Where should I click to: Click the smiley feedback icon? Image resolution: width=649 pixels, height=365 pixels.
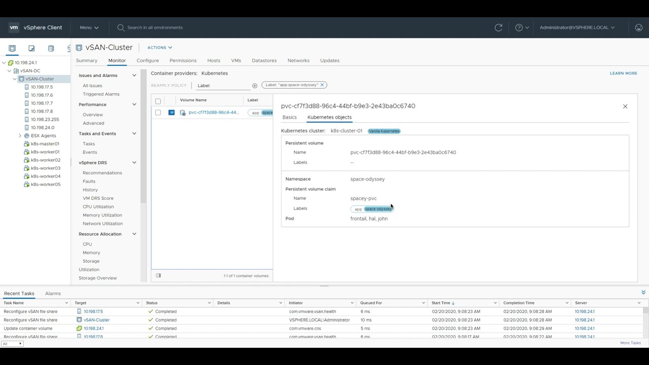click(x=638, y=27)
